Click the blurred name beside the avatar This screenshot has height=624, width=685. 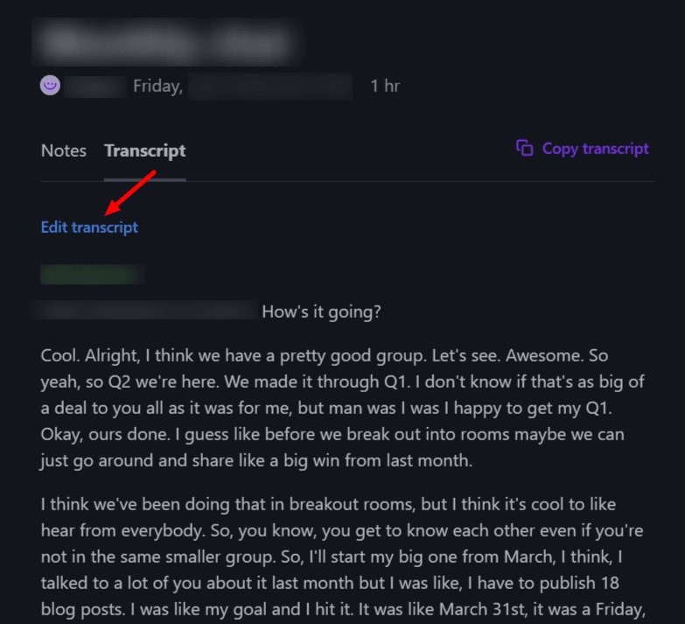click(95, 87)
